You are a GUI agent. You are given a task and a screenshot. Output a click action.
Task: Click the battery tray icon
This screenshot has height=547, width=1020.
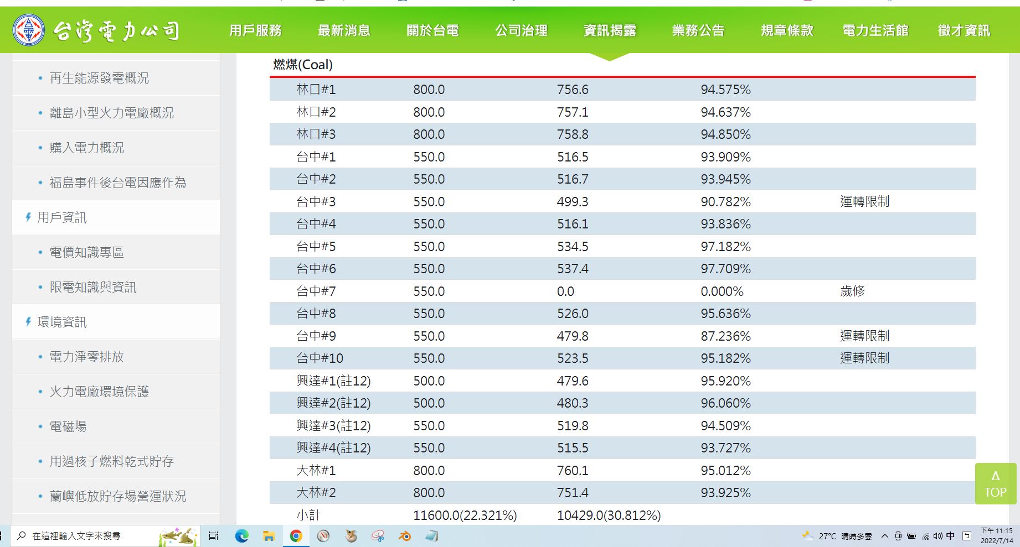[911, 536]
